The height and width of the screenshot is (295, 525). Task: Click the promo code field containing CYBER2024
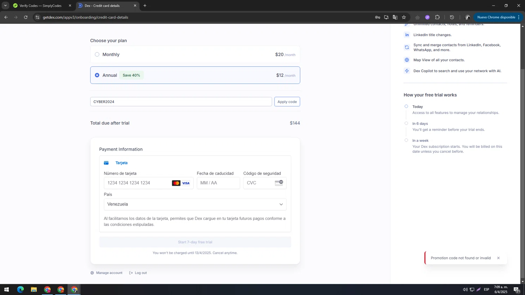coord(181,102)
